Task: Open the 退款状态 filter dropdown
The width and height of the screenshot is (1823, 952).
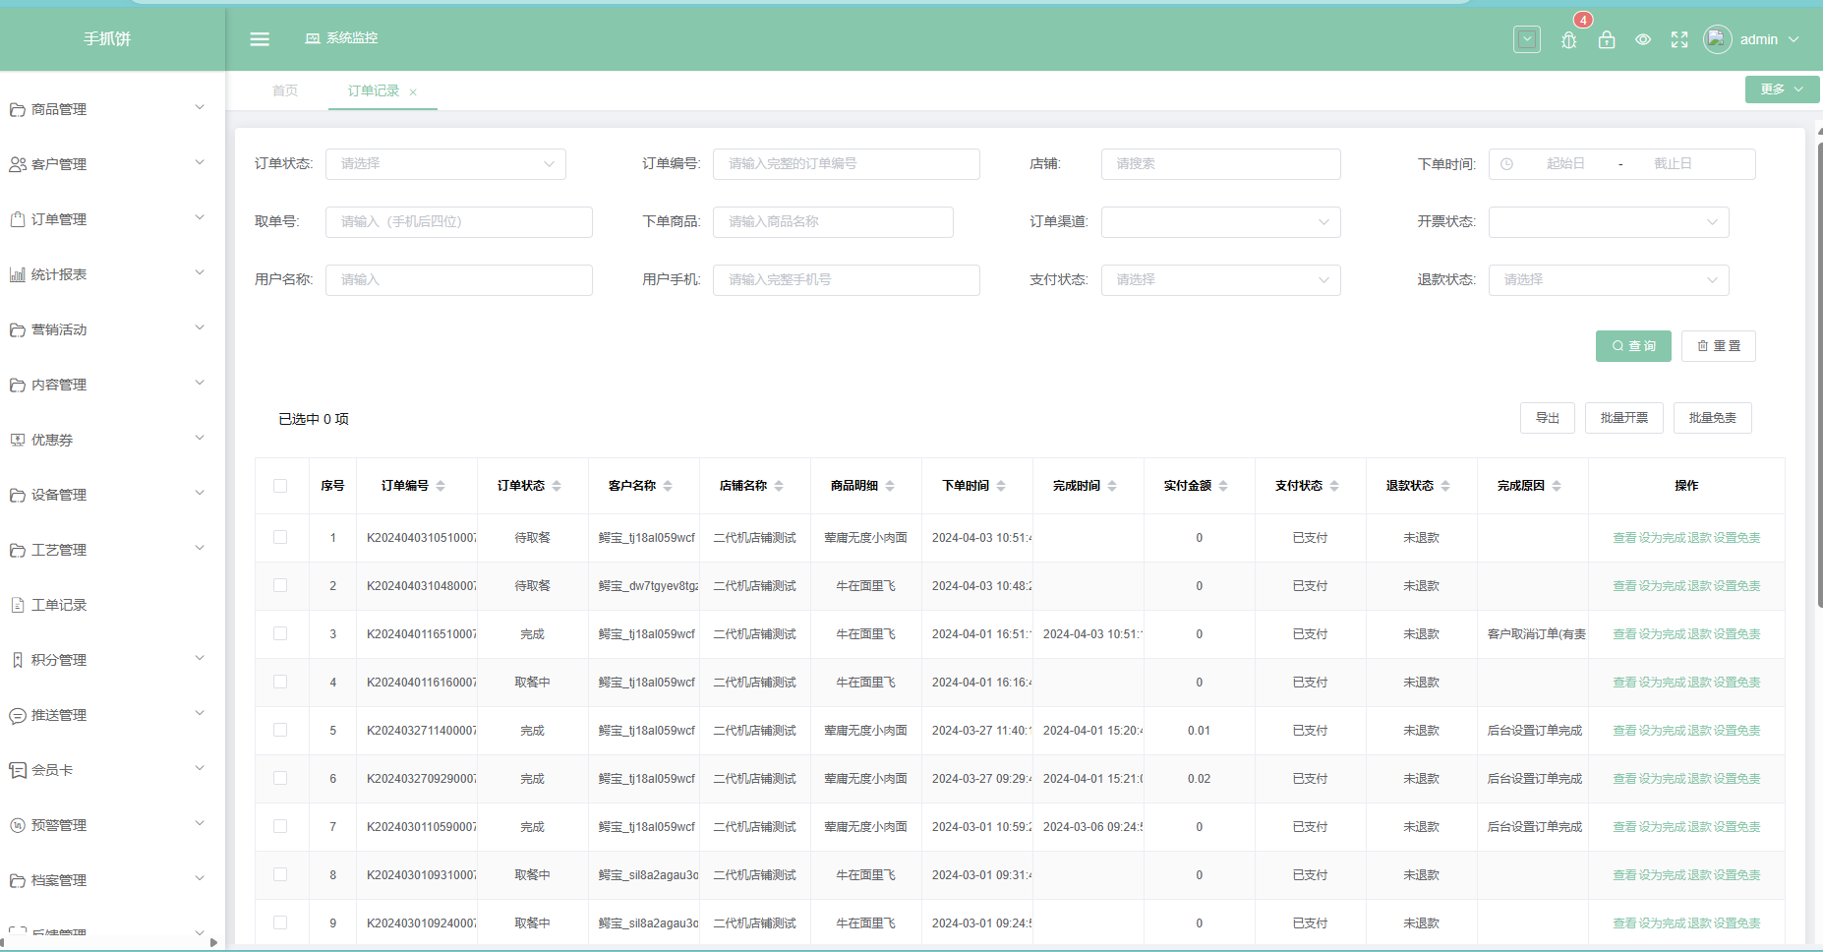Action: click(1609, 280)
